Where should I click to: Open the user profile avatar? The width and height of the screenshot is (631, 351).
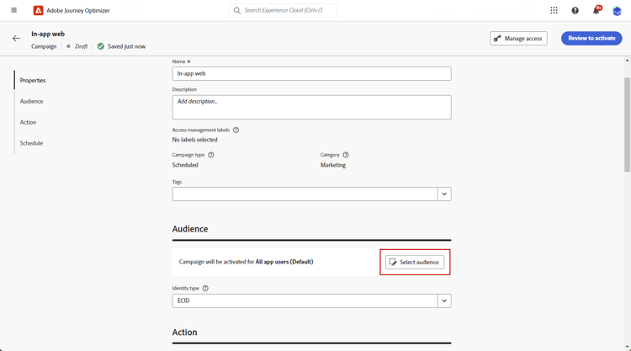click(618, 11)
